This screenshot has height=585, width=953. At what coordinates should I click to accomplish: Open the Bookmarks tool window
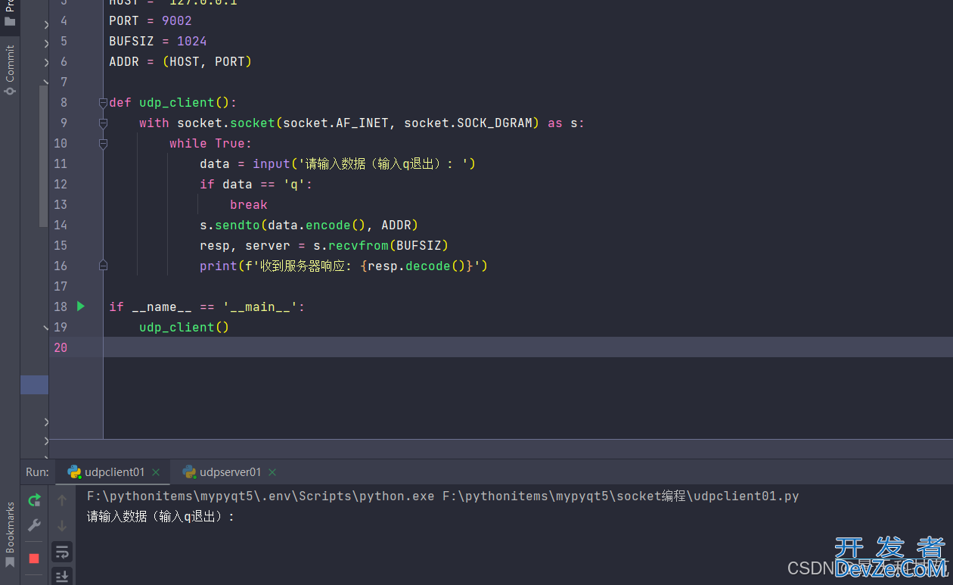[10, 534]
